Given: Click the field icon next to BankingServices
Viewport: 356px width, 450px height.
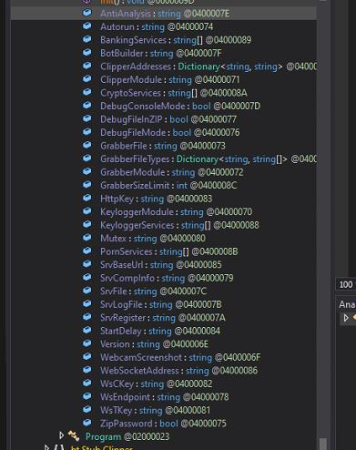Looking at the screenshot, I should [87, 39].
